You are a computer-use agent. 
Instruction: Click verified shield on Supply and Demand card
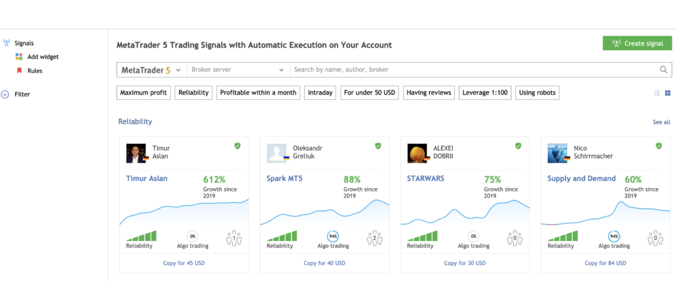[658, 146]
